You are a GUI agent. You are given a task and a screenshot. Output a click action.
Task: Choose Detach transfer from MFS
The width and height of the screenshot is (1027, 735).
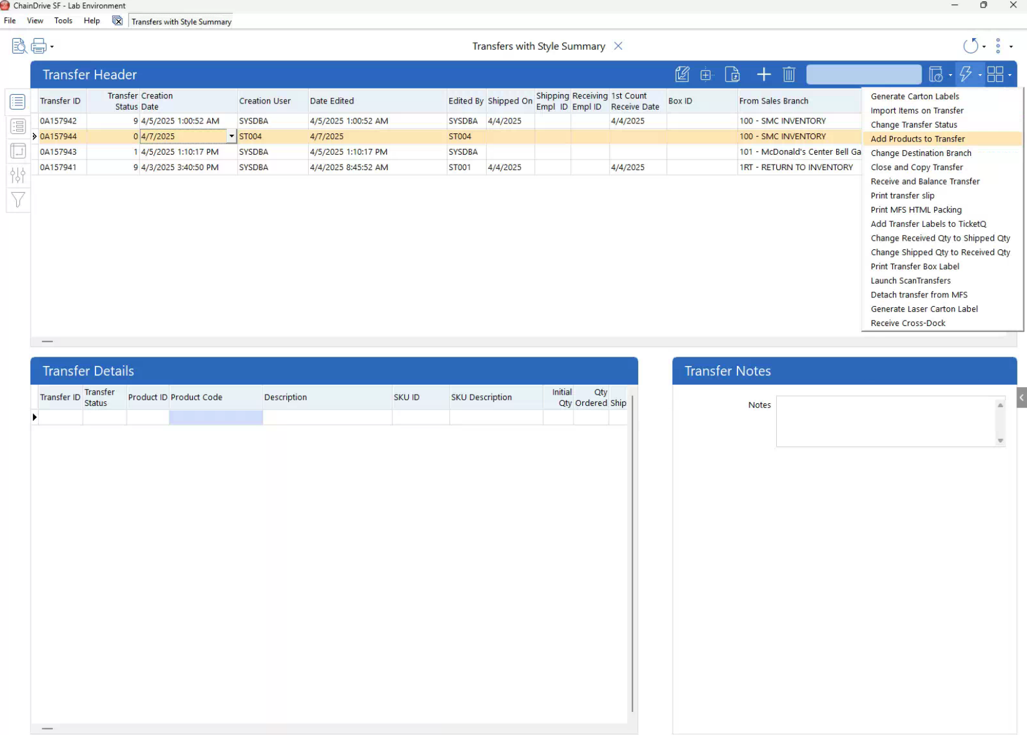coord(918,295)
